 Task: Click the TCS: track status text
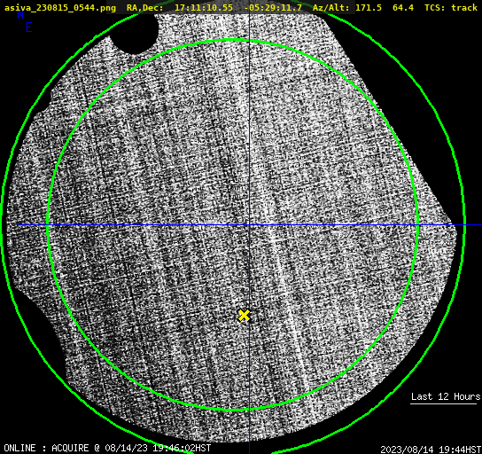click(x=451, y=8)
